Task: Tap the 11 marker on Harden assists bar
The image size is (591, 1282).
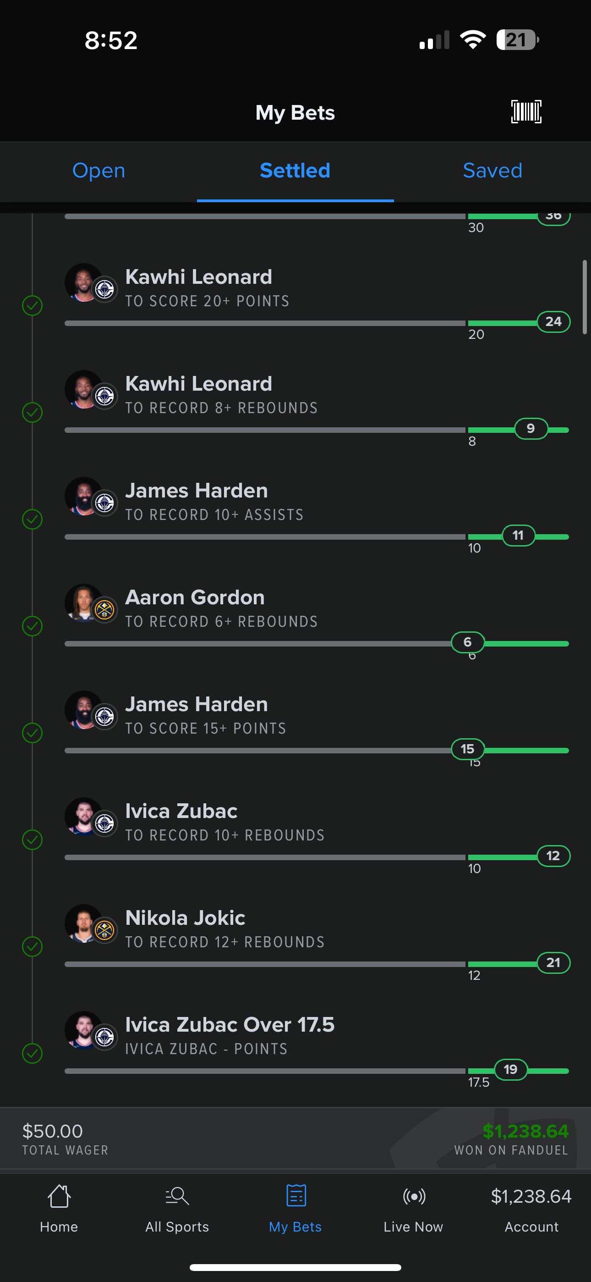Action: (518, 536)
